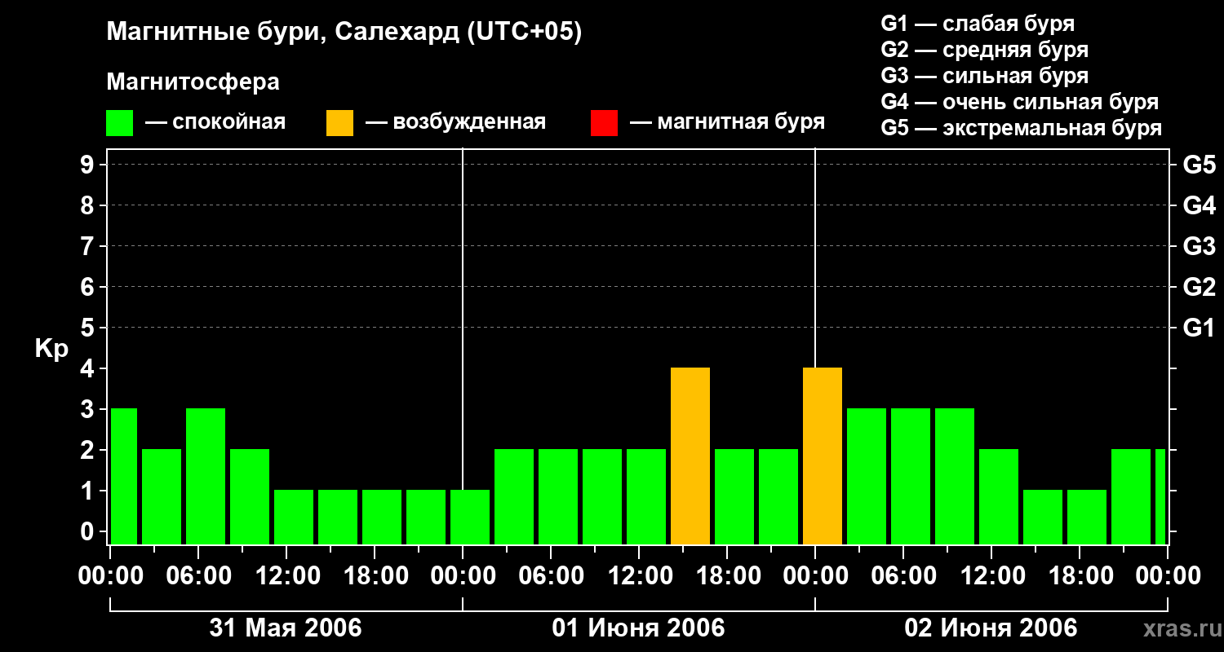The width and height of the screenshot is (1224, 652).
Task: Click the green 'спокойная' legend square
Action: [120, 123]
